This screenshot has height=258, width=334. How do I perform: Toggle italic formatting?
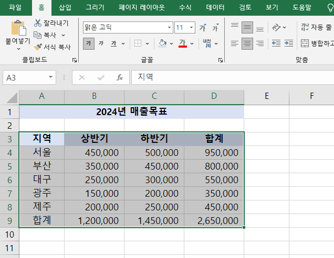point(101,43)
